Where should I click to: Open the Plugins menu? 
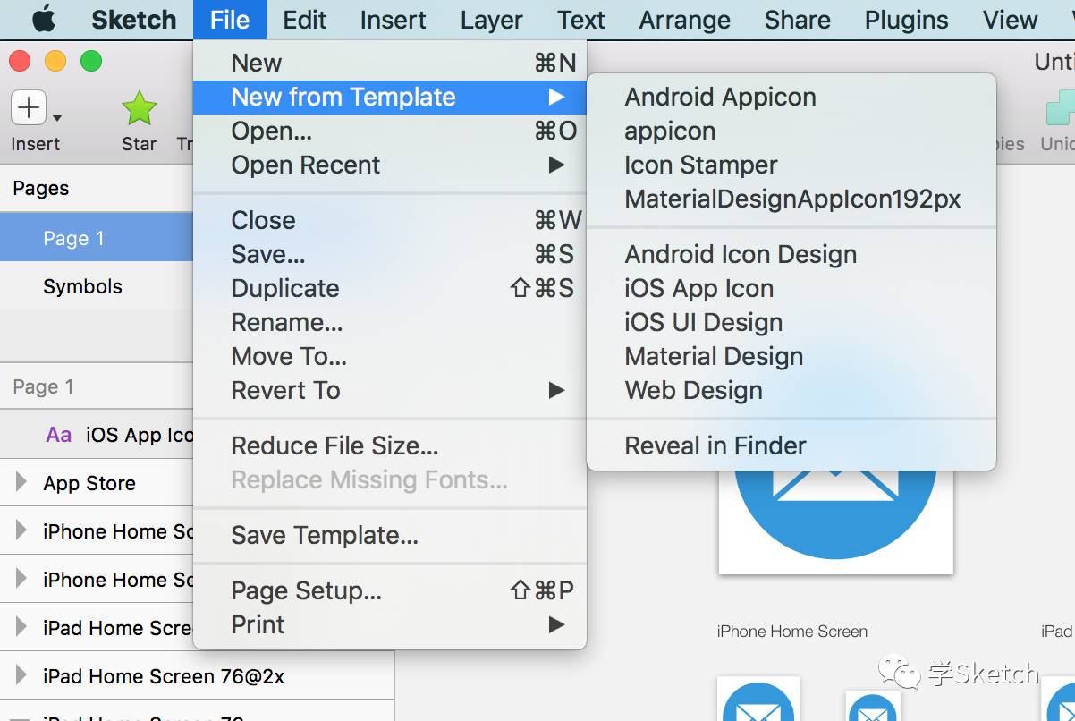(x=906, y=20)
